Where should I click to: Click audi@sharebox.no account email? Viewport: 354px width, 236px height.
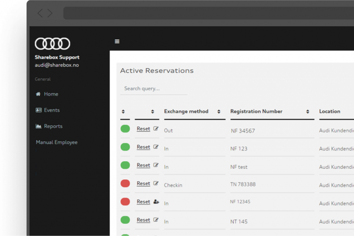tap(57, 65)
